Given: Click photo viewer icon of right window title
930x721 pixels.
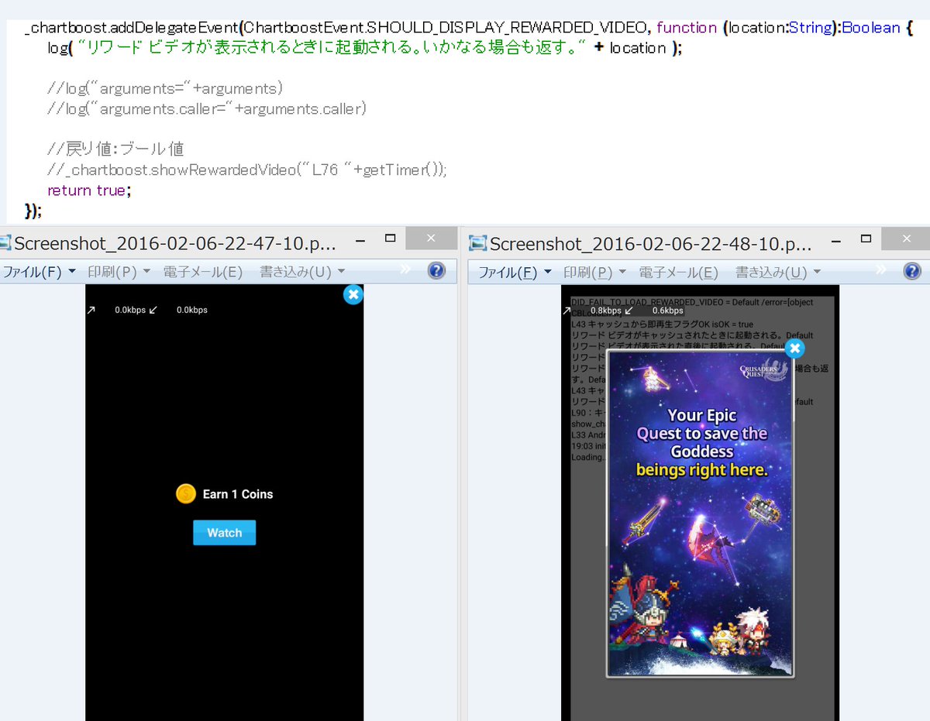Looking at the screenshot, I should coord(478,244).
